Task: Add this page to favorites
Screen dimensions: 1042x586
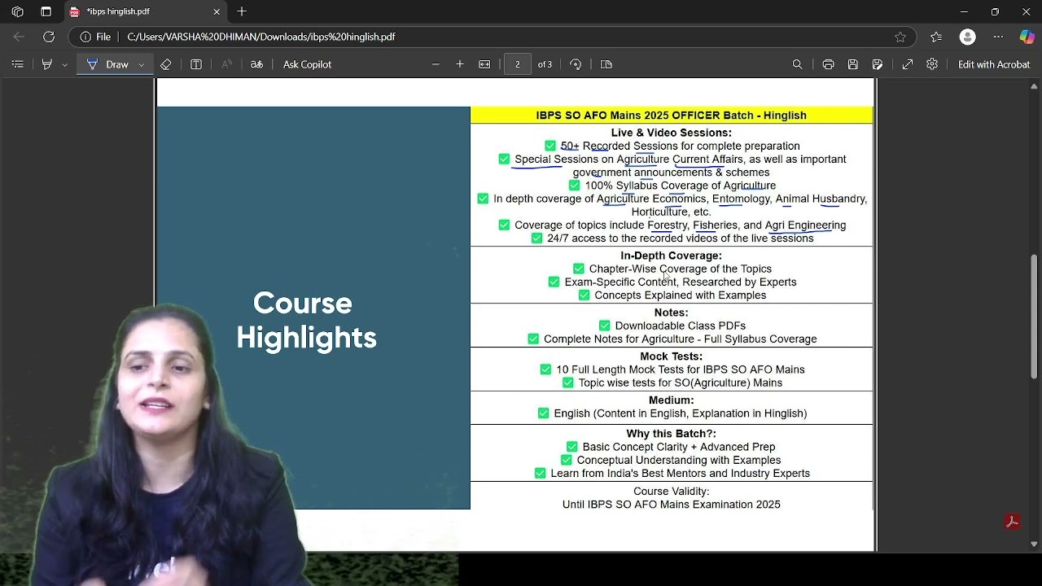Action: [900, 37]
